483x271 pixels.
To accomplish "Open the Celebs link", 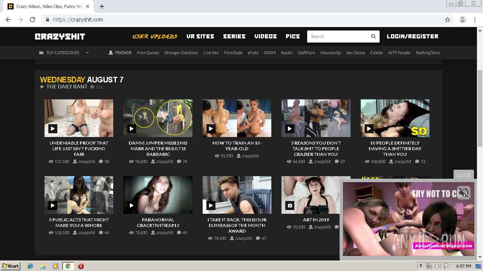I will 377,53.
